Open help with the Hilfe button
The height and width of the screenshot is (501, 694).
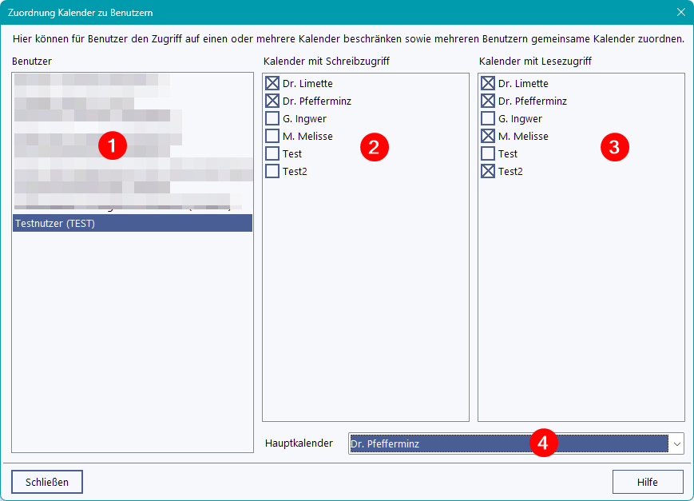point(647,482)
